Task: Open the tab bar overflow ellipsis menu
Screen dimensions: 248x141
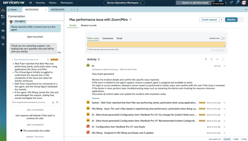Action: coord(246,10)
